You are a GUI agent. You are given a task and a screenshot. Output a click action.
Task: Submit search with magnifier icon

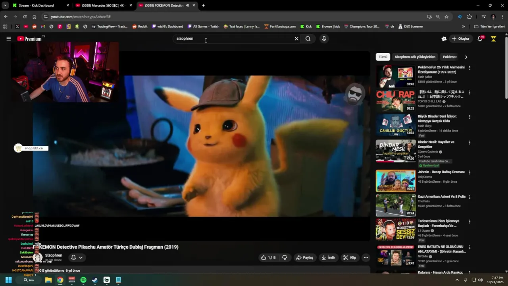(308, 39)
